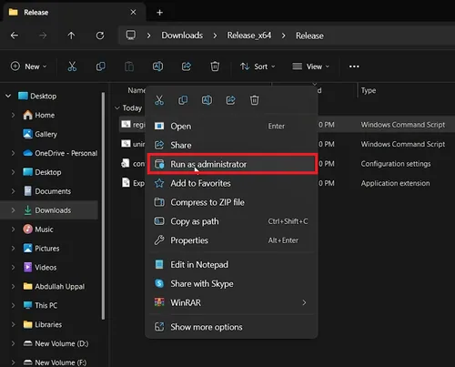Collapse the Today group
The image size is (455, 367).
pyautogui.click(x=117, y=107)
